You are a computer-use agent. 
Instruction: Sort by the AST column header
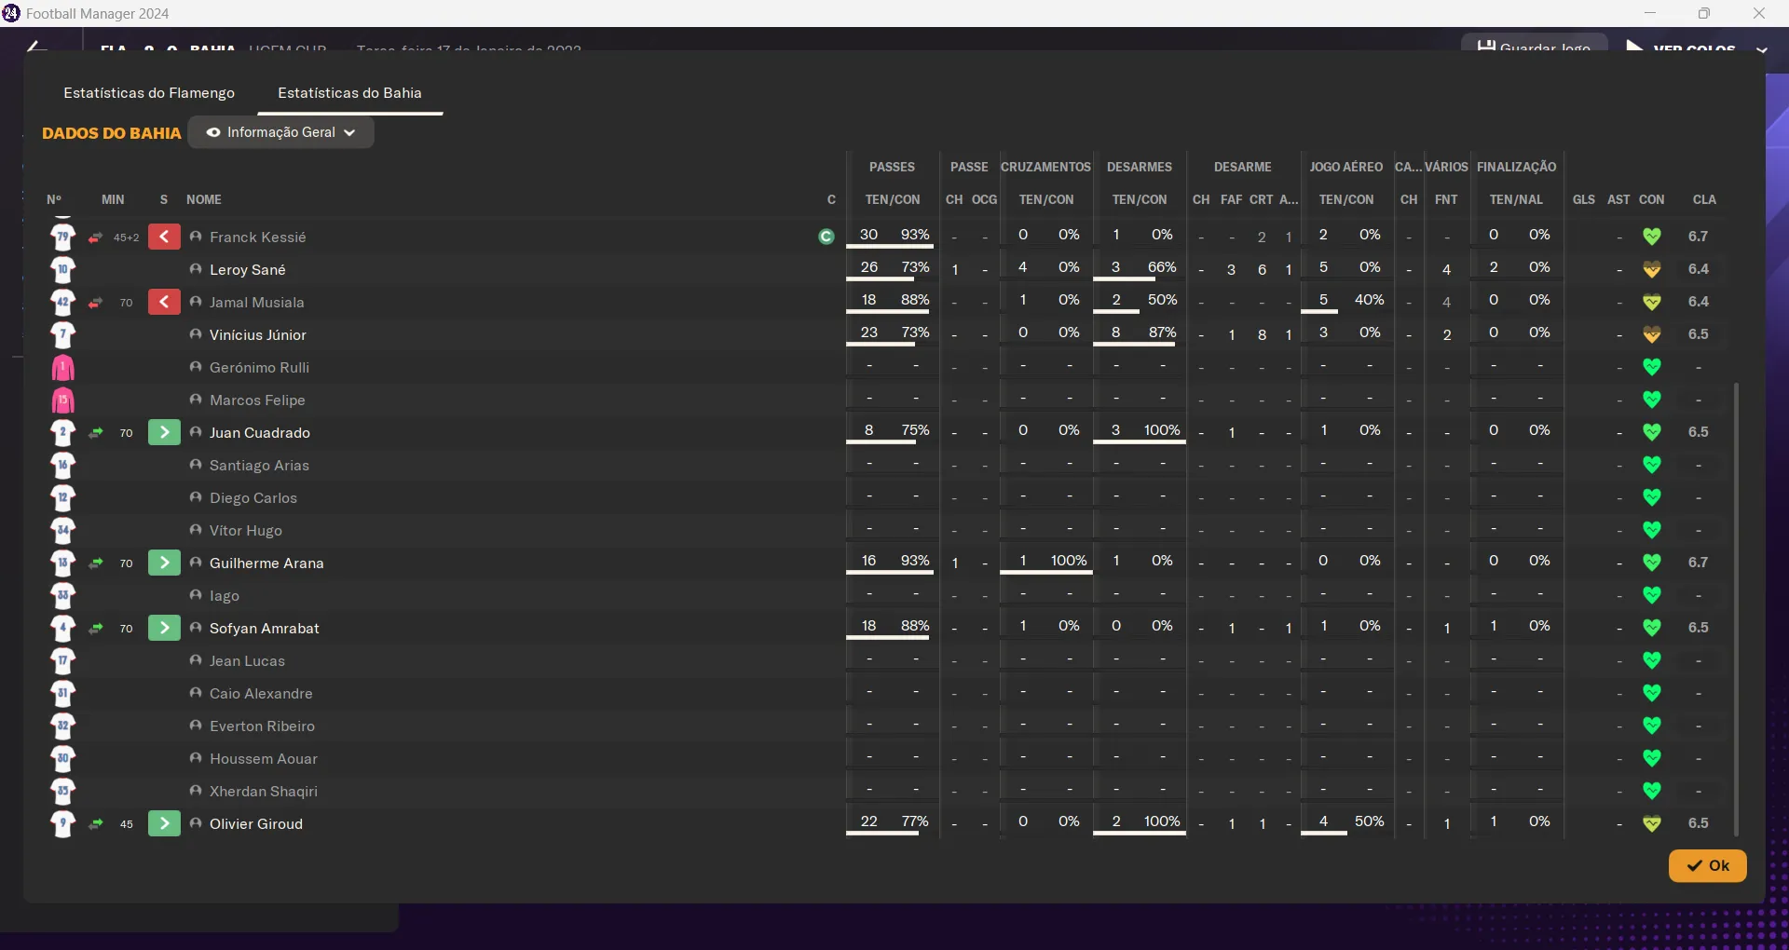[x=1618, y=199]
